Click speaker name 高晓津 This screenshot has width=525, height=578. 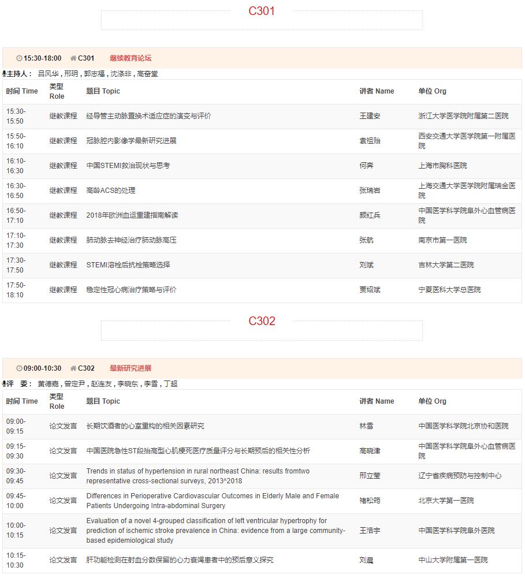370,450
